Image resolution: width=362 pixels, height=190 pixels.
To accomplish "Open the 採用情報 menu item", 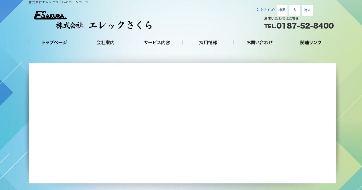I will click(208, 43).
